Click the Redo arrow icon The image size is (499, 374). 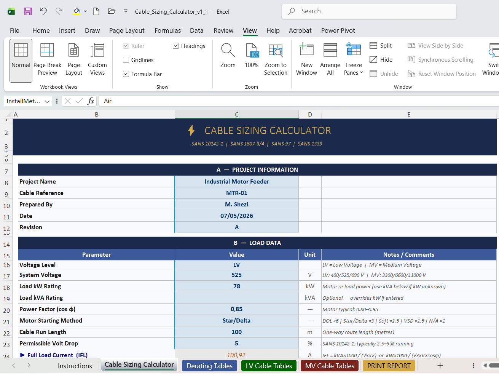pos(59,11)
